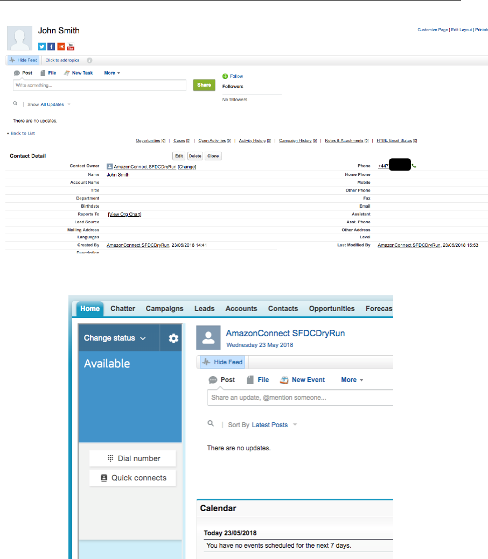Expand the More menu in contact feed
The height and width of the screenshot is (559, 488).
click(x=112, y=73)
